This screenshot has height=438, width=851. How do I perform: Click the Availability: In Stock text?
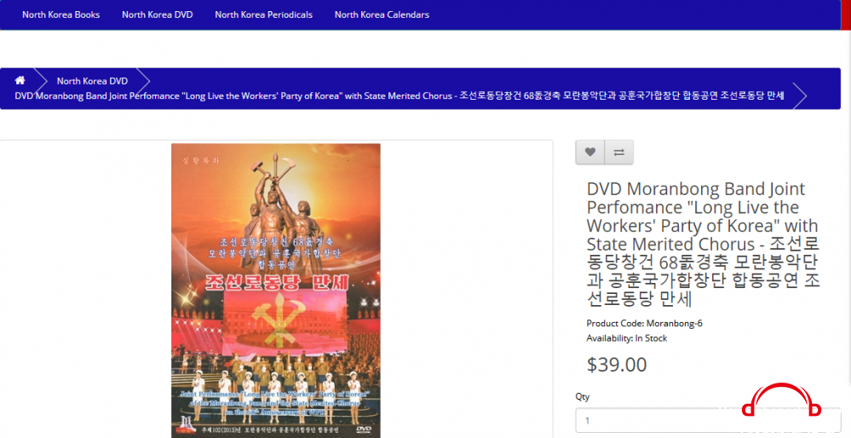tap(627, 338)
